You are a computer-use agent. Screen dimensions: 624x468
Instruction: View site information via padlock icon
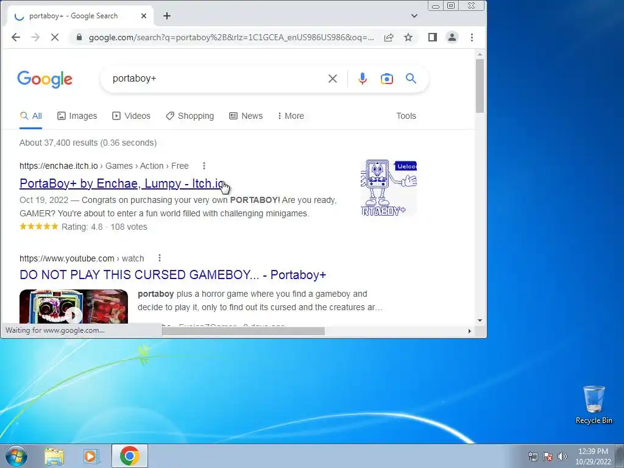(x=79, y=37)
